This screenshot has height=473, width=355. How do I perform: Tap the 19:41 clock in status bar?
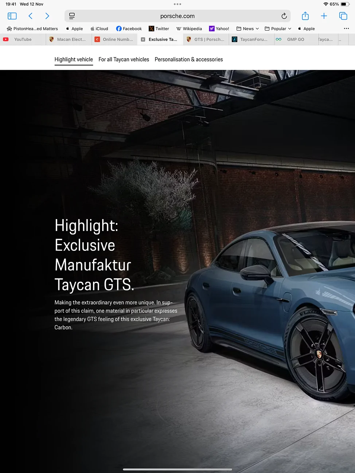point(11,4)
